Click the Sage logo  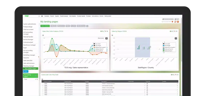pos(27,16)
